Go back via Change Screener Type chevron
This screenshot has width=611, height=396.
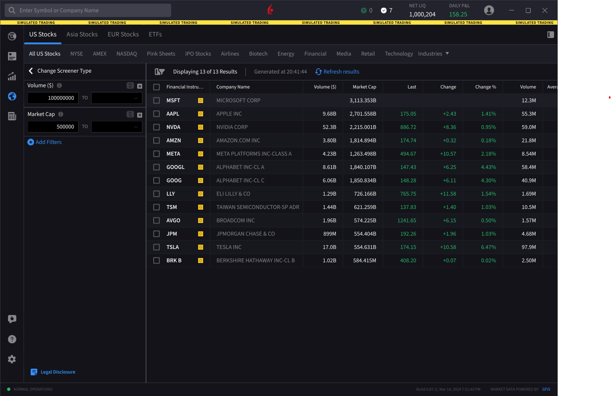point(31,71)
